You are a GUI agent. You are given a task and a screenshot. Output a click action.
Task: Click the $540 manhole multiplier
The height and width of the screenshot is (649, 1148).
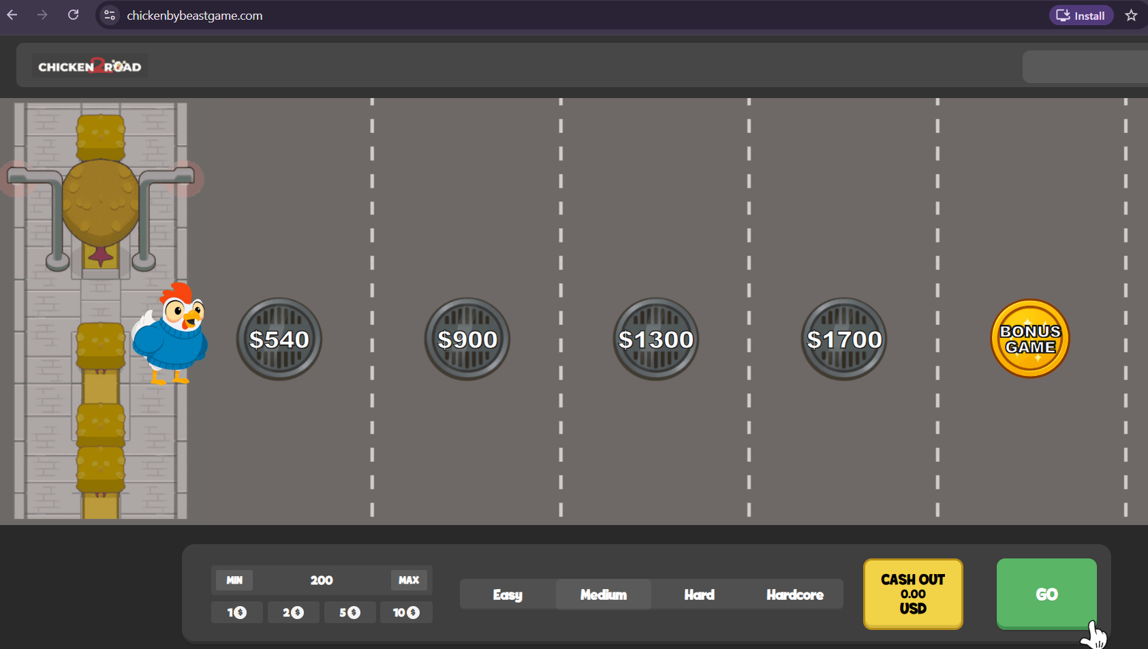tap(279, 338)
